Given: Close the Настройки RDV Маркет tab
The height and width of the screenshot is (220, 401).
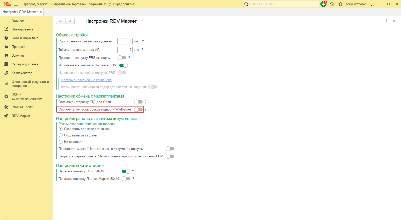Looking at the screenshot, I should click(x=41, y=12).
